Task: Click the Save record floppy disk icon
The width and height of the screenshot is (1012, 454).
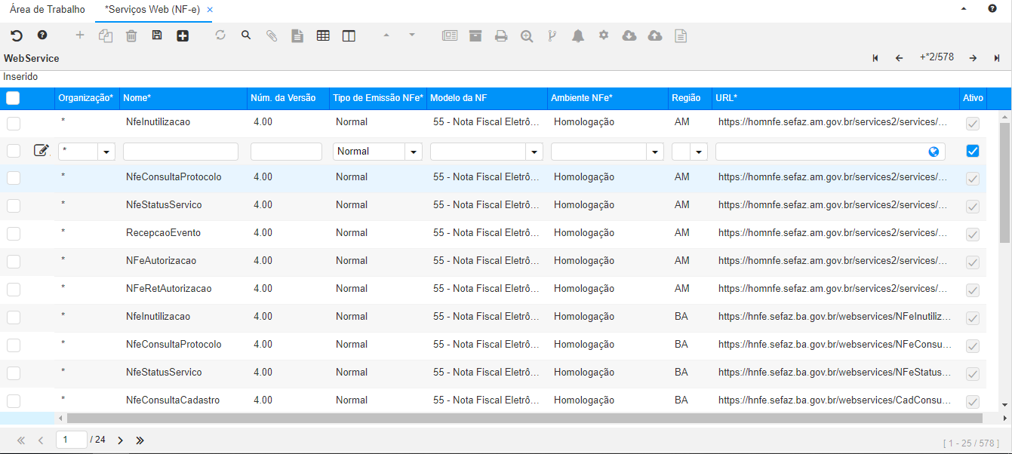Action: click(157, 35)
